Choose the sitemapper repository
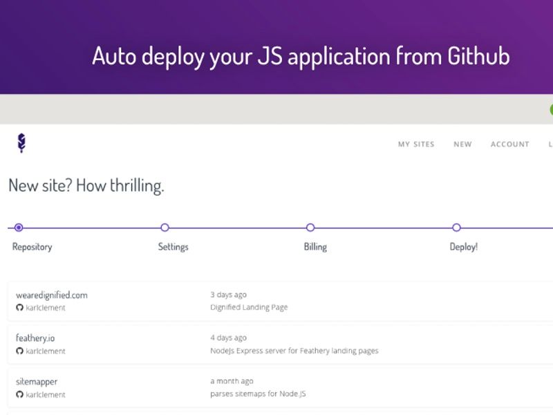 [37, 382]
